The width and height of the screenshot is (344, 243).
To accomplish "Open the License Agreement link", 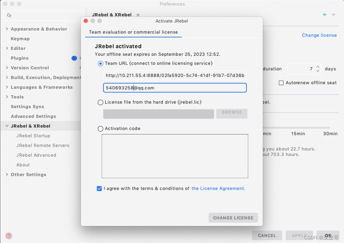I will coord(218,188).
